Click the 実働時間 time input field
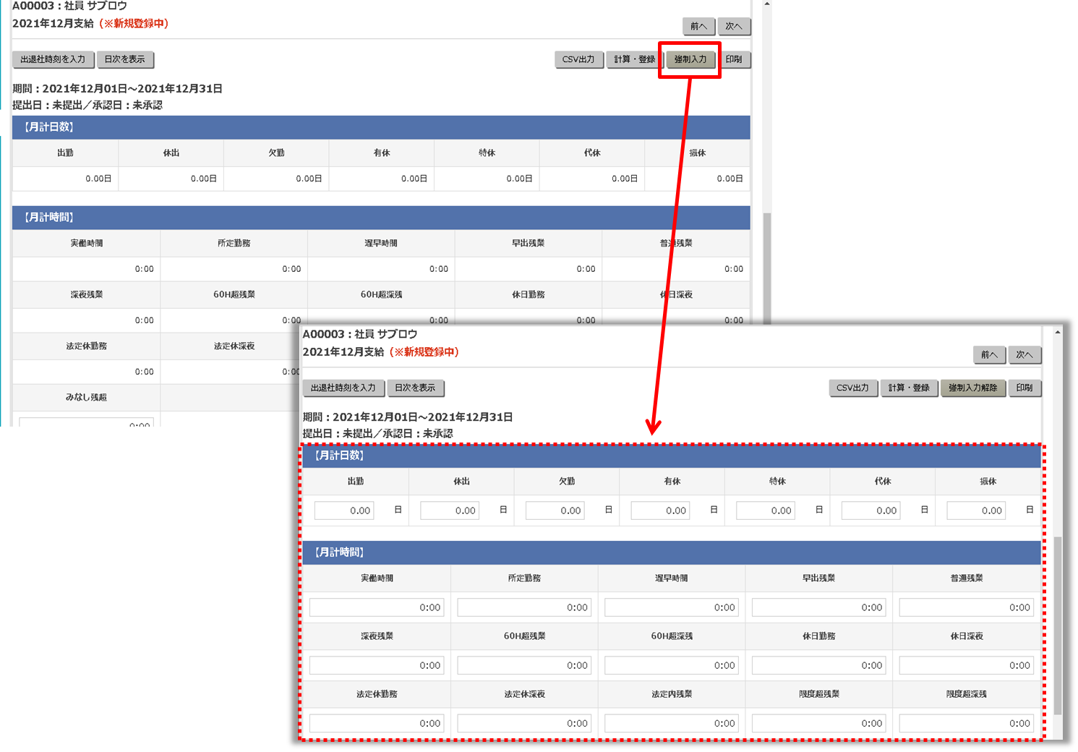Screen dimensions: 1078x752 point(376,607)
